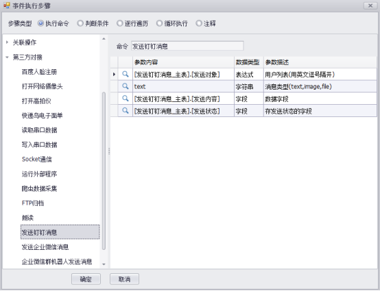The image size is (380, 291).
Task: Select 发送企业微信消息 in the tree
Action: tap(45, 247)
